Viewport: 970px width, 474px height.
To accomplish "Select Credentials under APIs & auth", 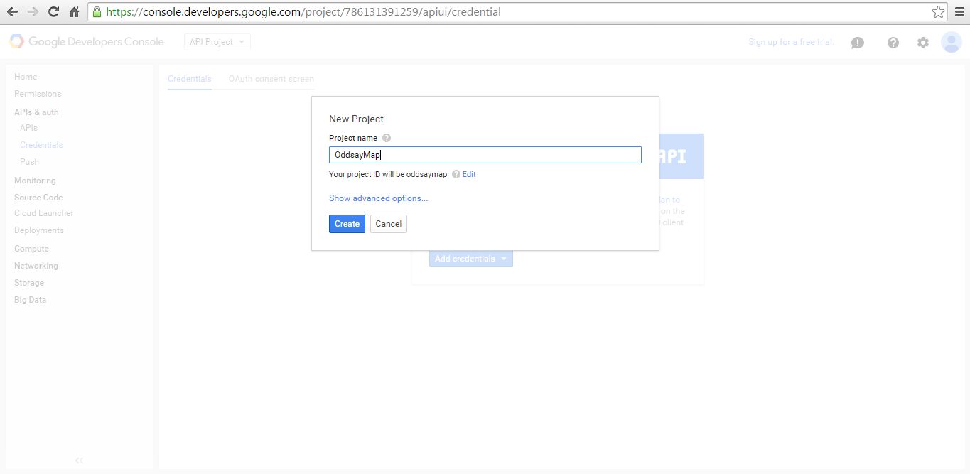I will coord(41,144).
